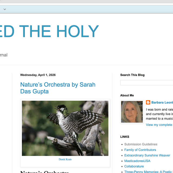Focus the Search This Blog input field

147,83
